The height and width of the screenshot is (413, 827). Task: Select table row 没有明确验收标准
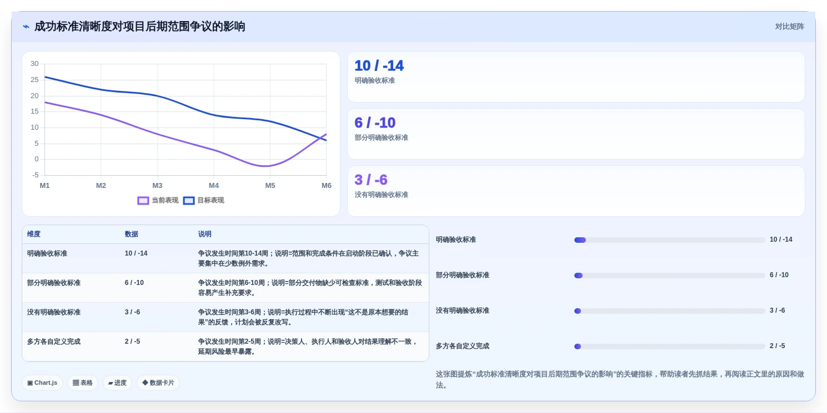[225, 317]
